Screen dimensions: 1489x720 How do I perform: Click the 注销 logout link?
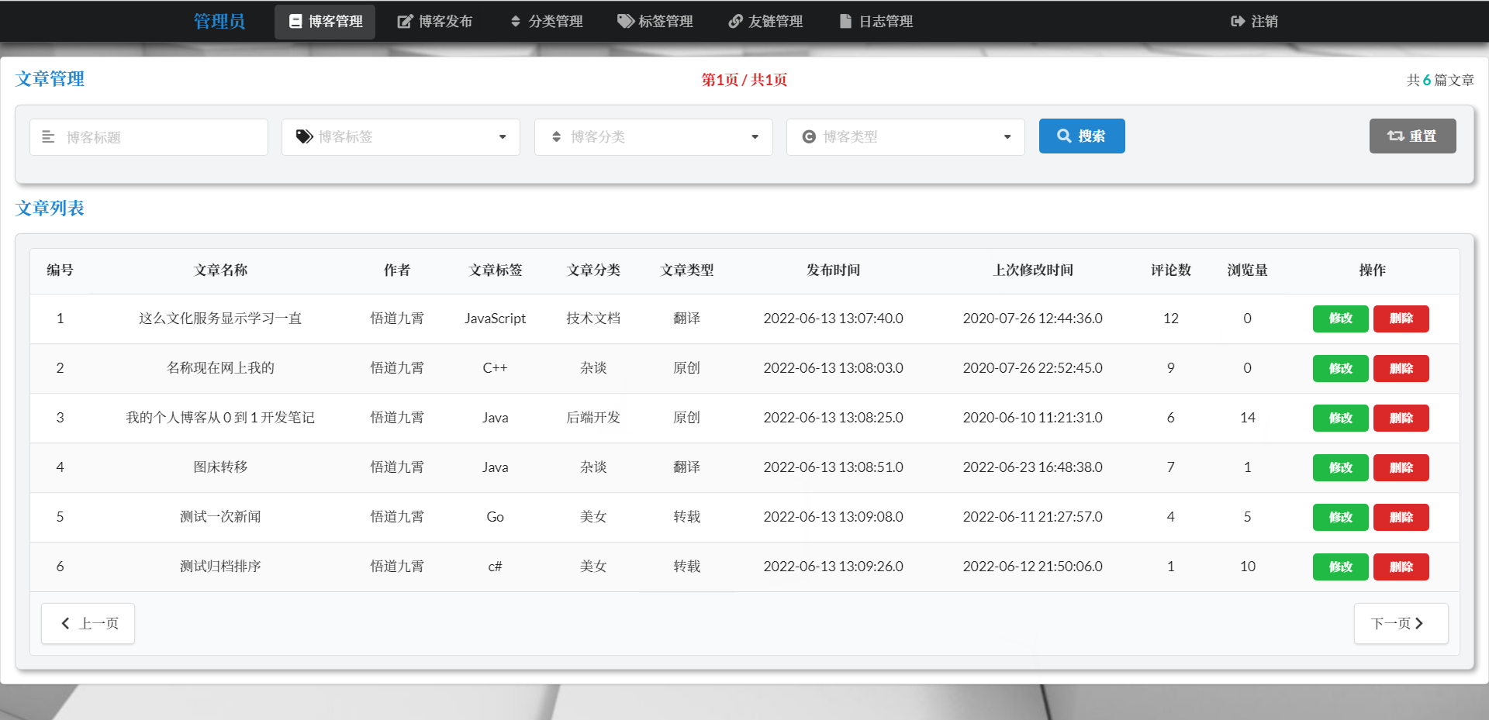(1254, 22)
